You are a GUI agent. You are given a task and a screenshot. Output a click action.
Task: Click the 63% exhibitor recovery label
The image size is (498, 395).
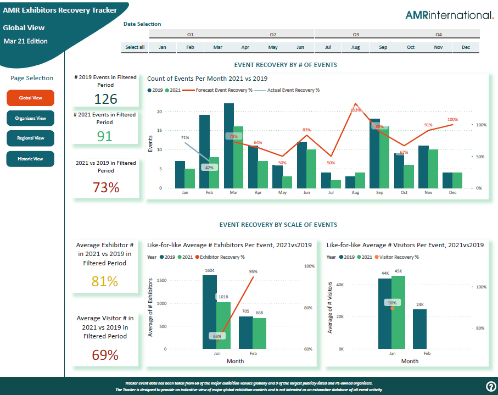[x=217, y=336]
